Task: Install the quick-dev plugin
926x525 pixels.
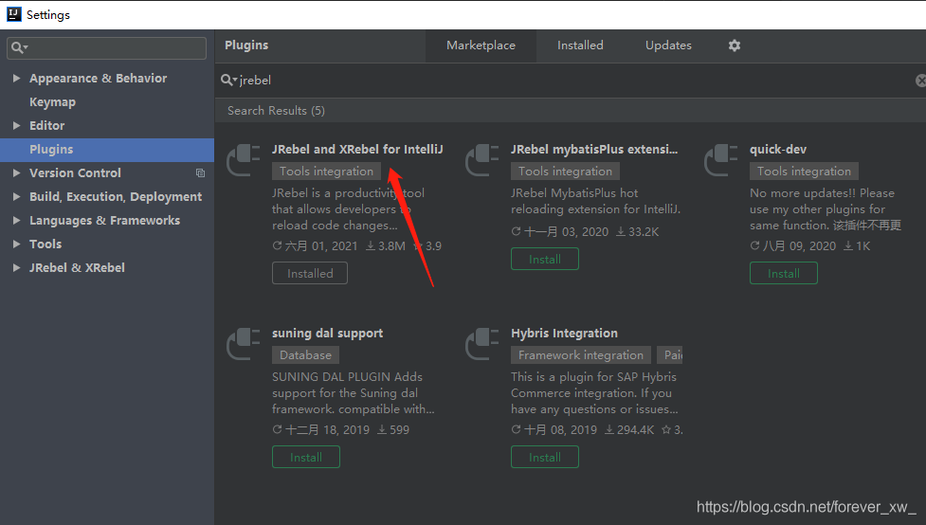Action: coord(784,274)
